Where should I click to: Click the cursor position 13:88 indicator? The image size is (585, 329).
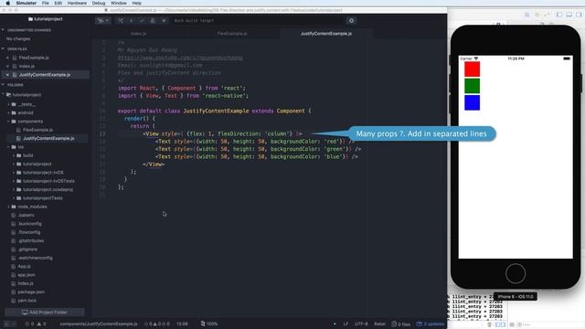tap(183, 324)
